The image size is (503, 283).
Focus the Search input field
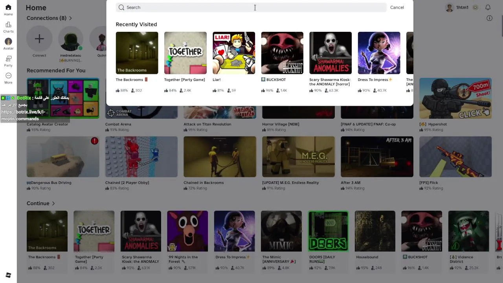click(x=251, y=7)
